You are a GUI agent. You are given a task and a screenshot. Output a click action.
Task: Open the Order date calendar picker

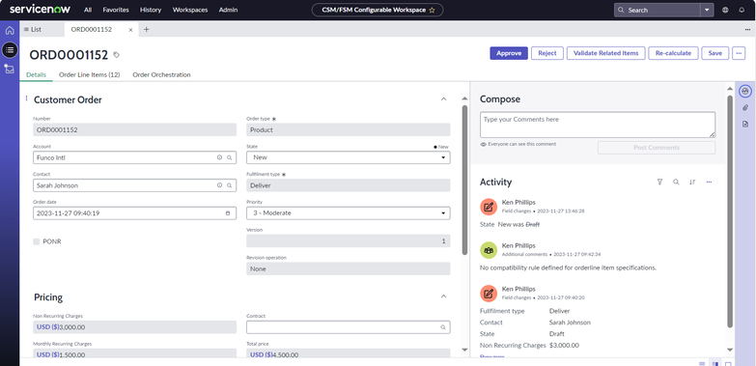(x=228, y=212)
